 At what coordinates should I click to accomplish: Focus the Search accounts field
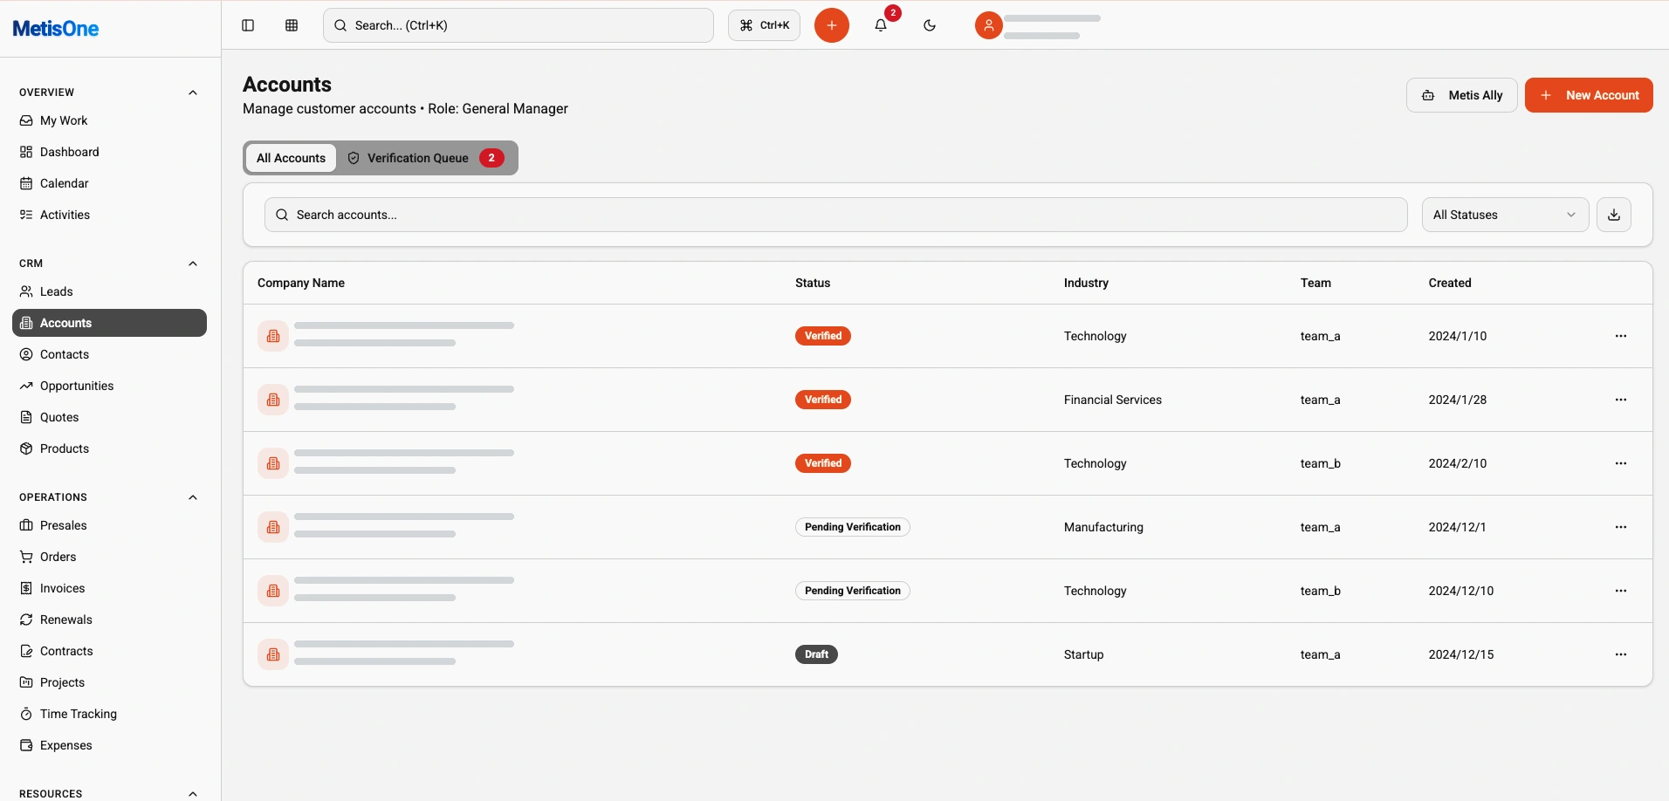coord(835,215)
